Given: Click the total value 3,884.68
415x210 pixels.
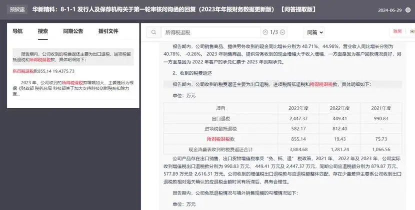Looking at the screenshot, I should click(x=298, y=150).
